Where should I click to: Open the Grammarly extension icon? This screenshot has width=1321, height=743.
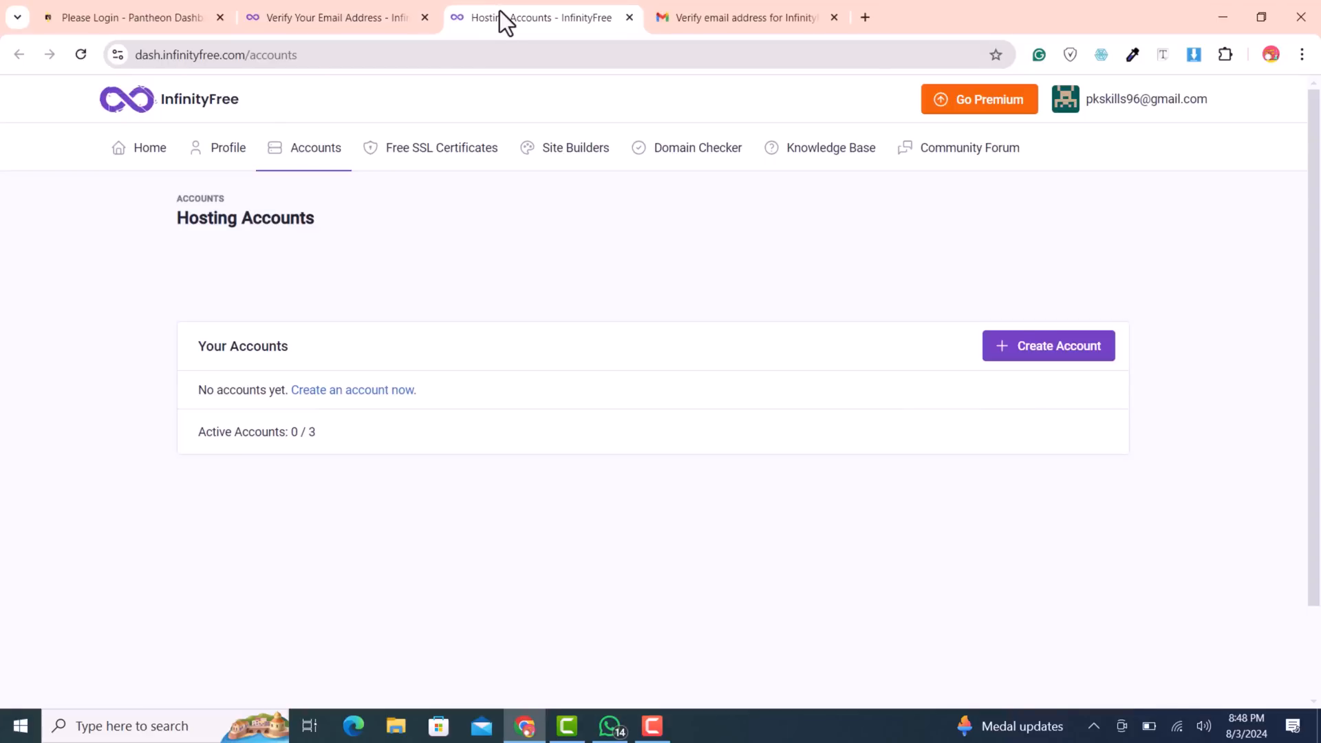coord(1039,55)
